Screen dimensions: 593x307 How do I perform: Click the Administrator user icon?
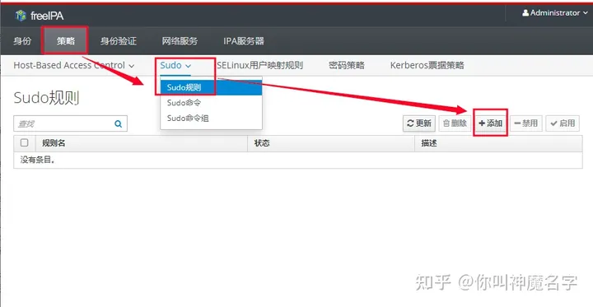[525, 13]
